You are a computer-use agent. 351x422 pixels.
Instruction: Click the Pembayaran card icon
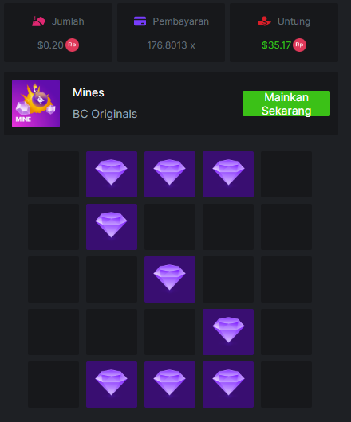pyautogui.click(x=140, y=21)
